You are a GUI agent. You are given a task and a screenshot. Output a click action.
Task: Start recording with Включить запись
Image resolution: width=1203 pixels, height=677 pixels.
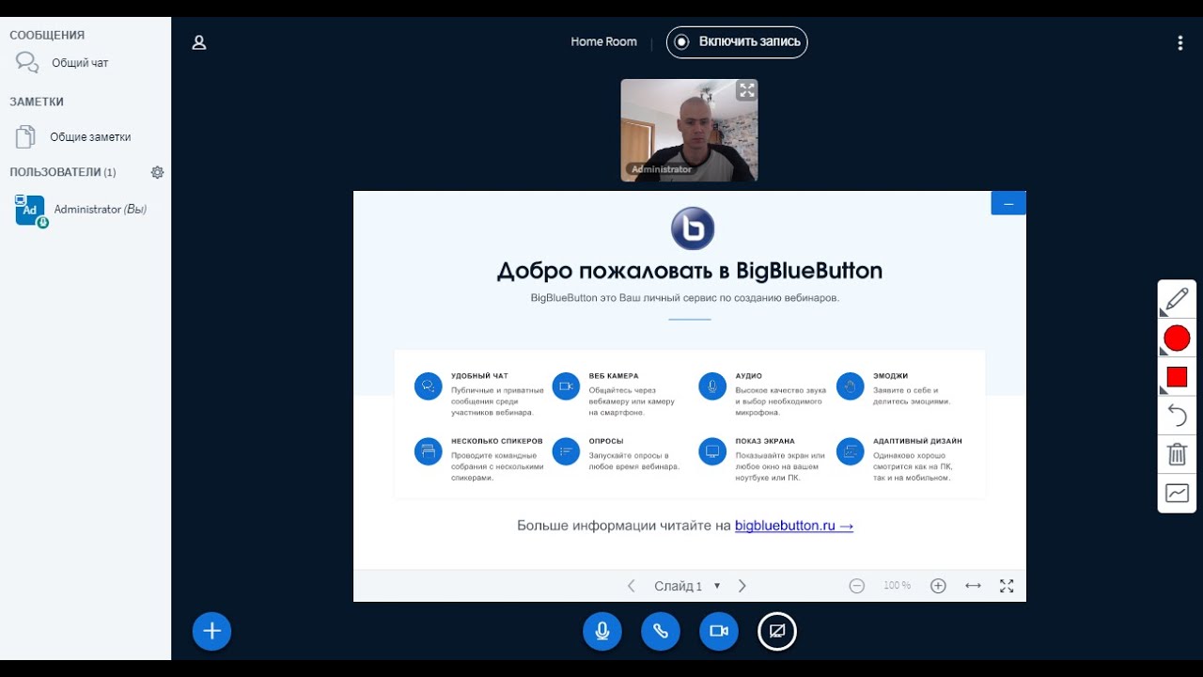(x=737, y=41)
